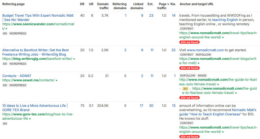Open target URL in gore-tex row
This screenshot has height=139, width=260.
218,130
